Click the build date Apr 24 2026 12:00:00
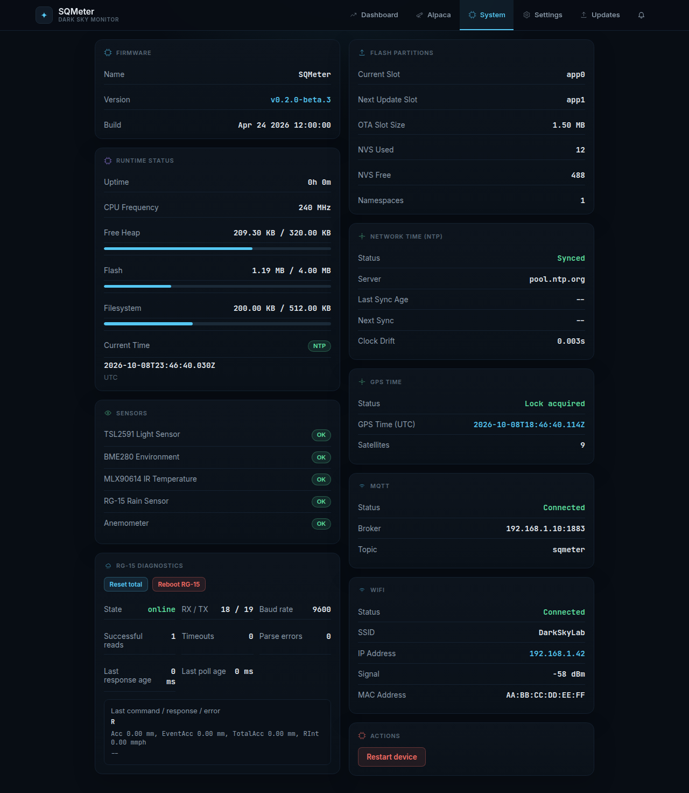689x793 pixels. (x=284, y=125)
